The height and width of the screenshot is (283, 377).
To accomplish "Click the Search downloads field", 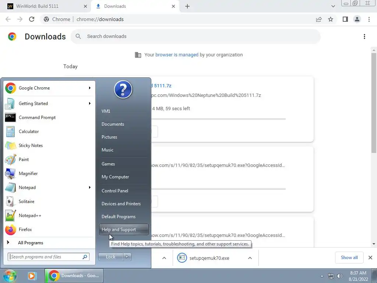I will (195, 36).
